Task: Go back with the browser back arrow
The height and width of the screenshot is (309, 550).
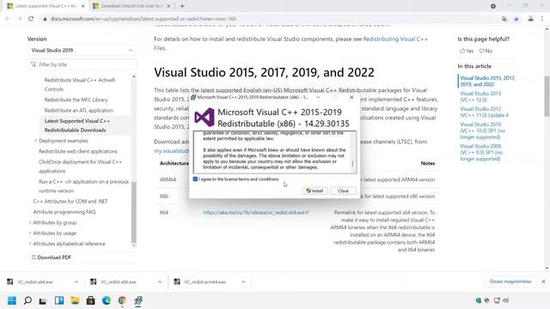Action: point(8,19)
